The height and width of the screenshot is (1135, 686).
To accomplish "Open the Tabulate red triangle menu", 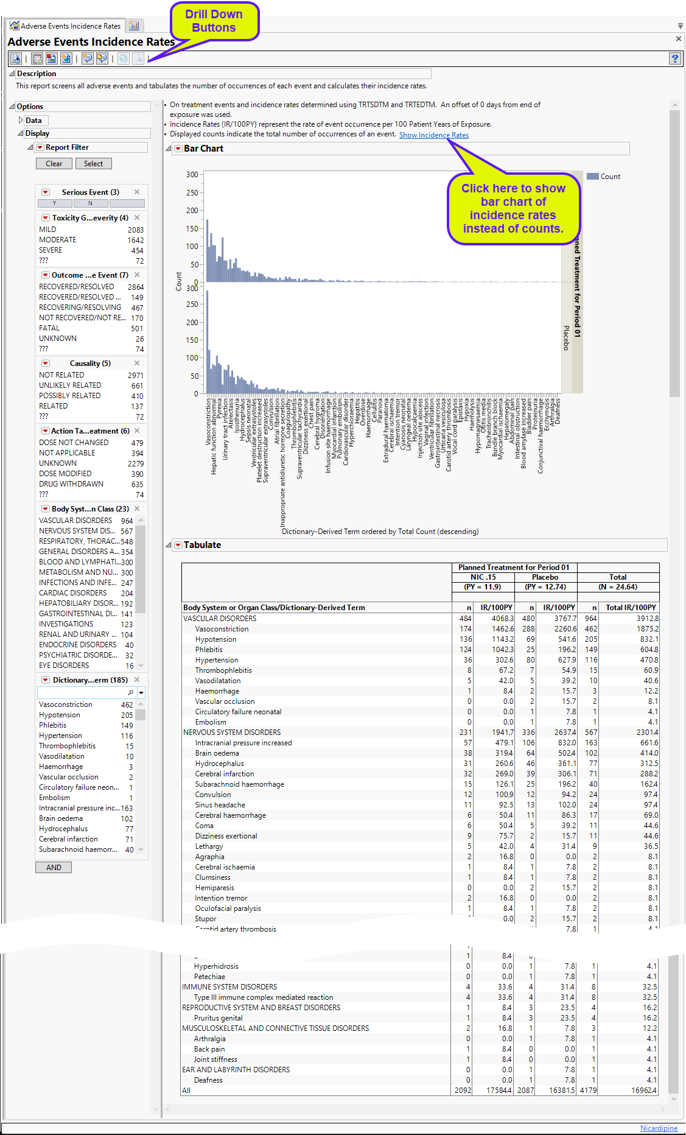I will click(178, 545).
